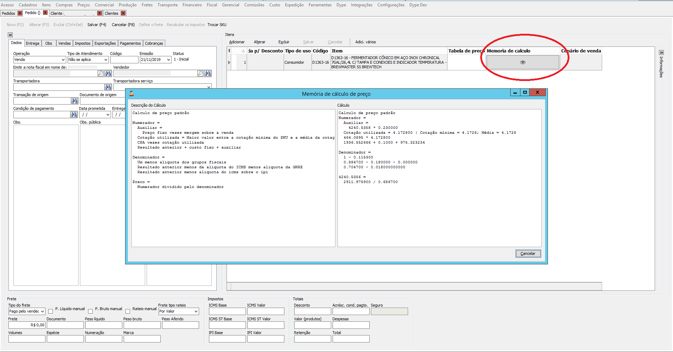673x352 pixels.
Task: Click the Informações vertical label
Action: pyautogui.click(x=661, y=67)
